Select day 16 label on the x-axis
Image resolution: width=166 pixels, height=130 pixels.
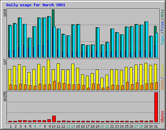coord(83,126)
